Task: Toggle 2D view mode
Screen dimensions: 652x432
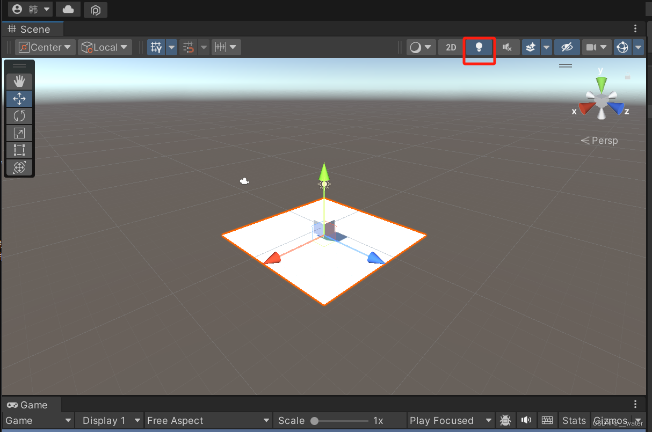Action: (x=450, y=47)
